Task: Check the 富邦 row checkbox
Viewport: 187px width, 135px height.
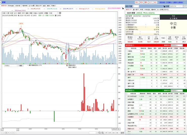Action: click(126, 54)
